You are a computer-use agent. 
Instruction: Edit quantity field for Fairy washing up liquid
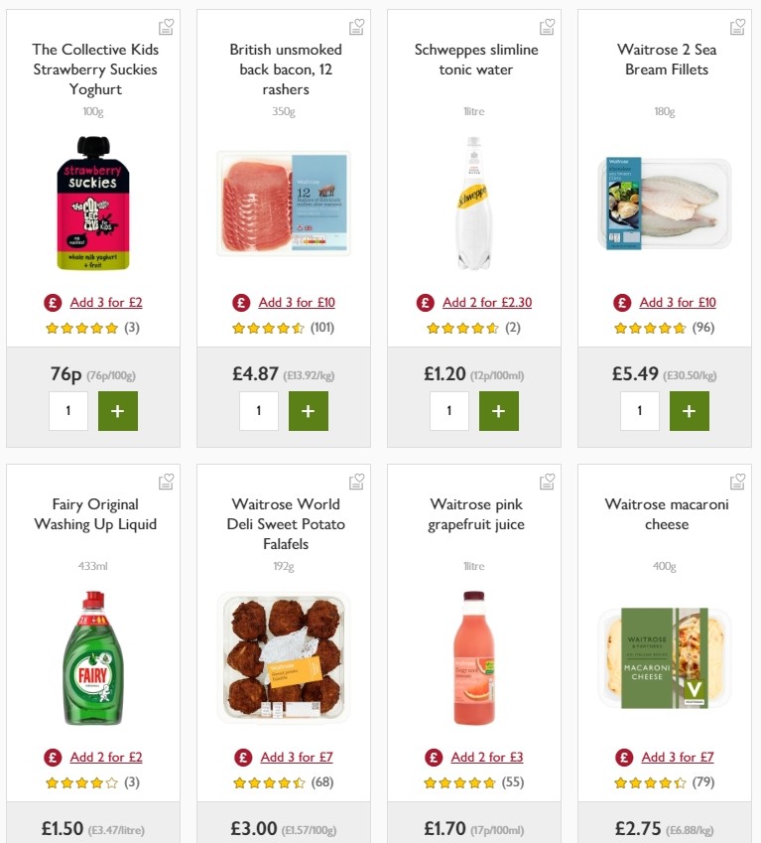pos(68,839)
